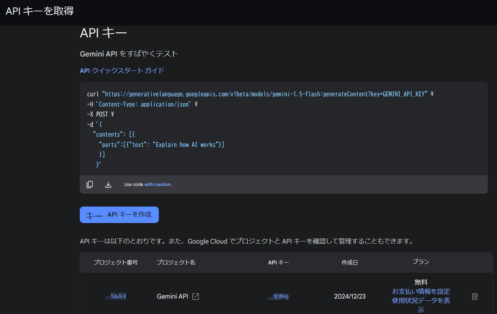The image size is (497, 314).
Task: Click the 作成日 column header
Action: click(x=350, y=263)
